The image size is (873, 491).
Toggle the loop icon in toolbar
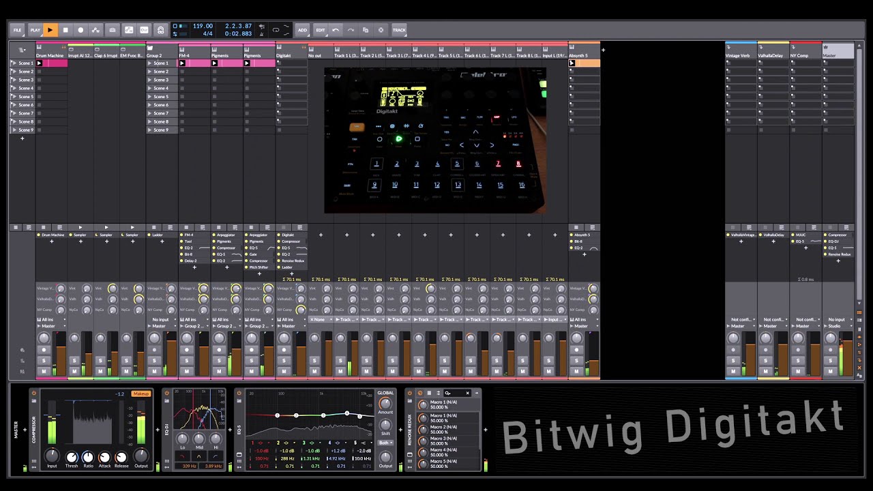point(276,30)
